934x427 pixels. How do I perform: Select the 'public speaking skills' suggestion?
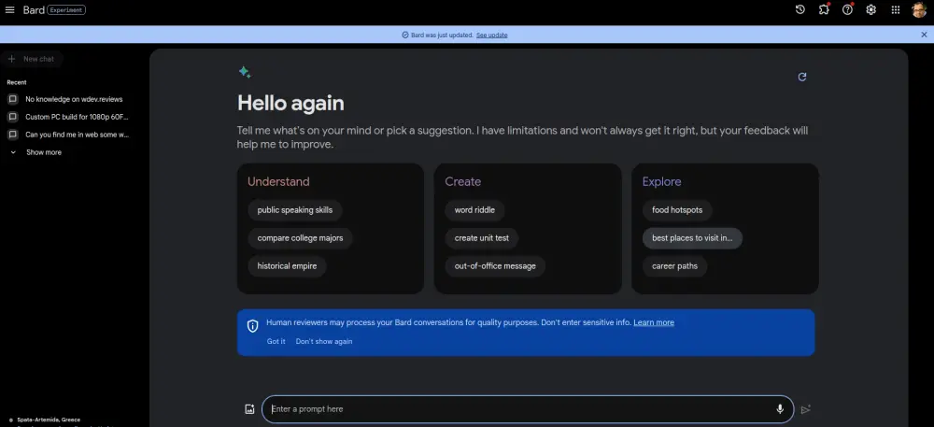pos(295,210)
